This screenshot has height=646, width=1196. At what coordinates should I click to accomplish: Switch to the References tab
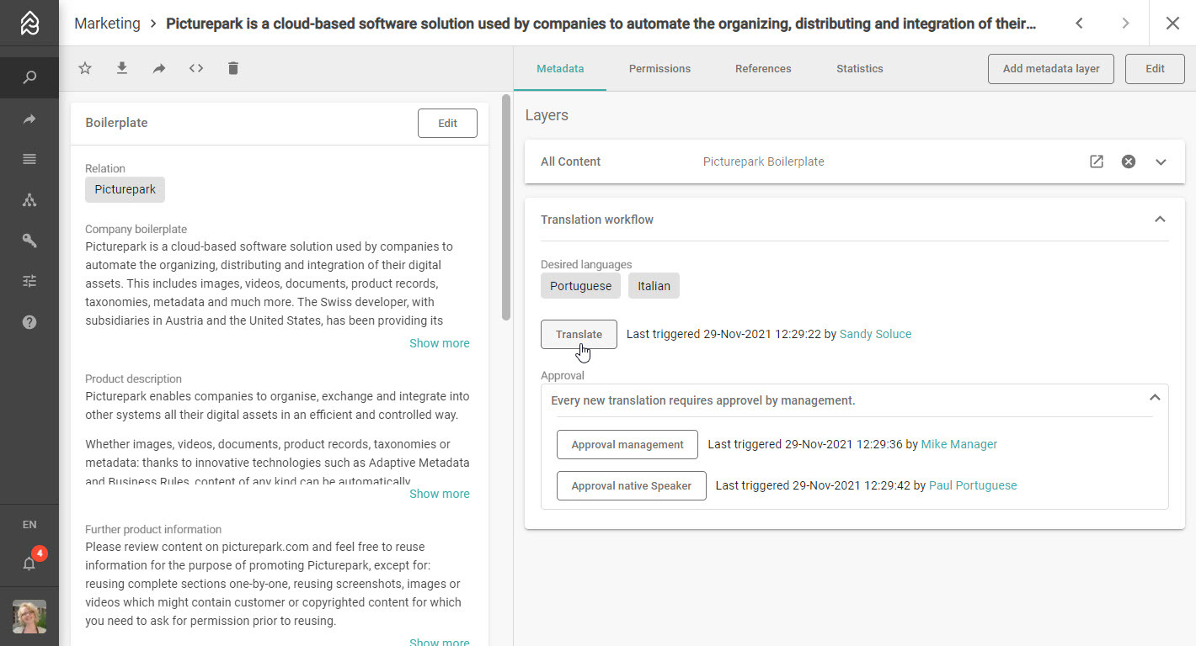click(x=763, y=68)
